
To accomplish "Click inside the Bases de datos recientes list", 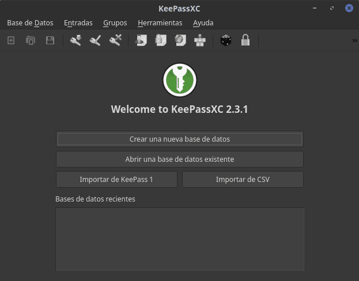I will [x=180, y=239].
